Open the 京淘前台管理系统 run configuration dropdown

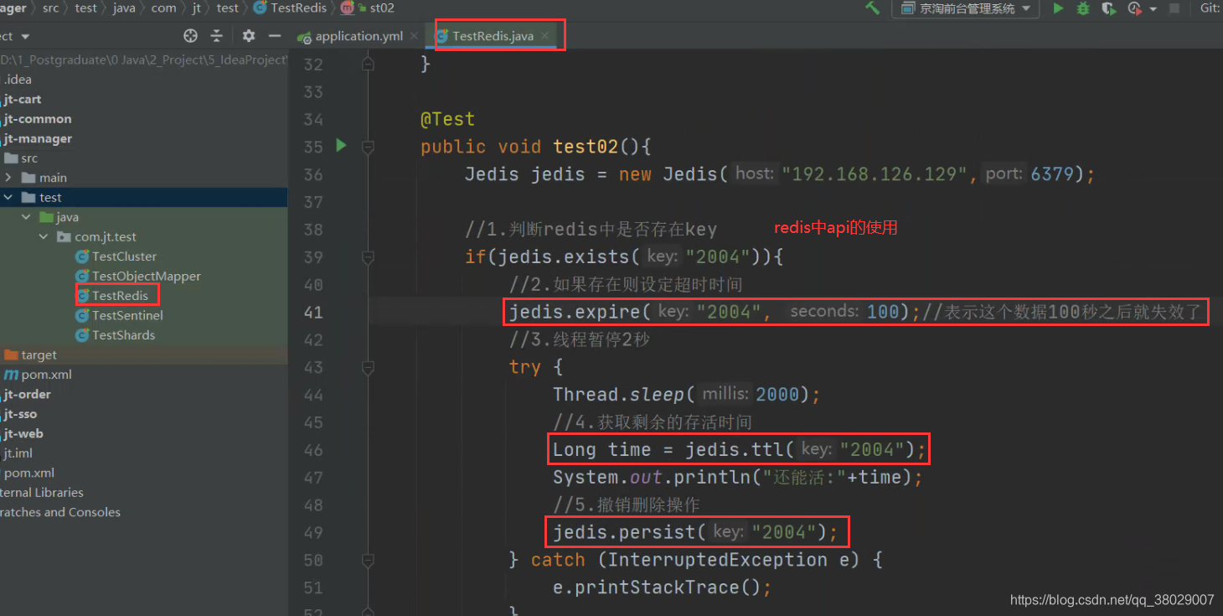965,8
